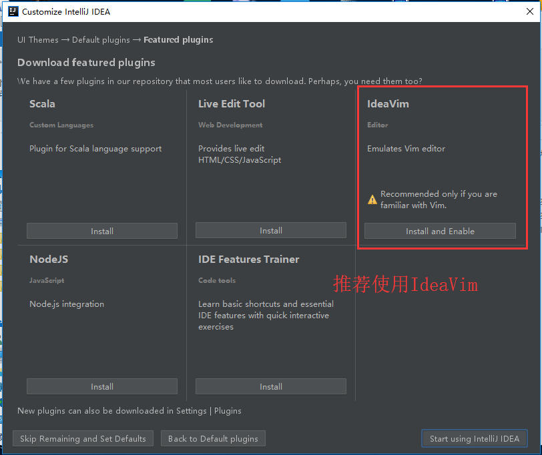Click the Scala plugin title
Screen dimensions: 542x455
click(42, 103)
